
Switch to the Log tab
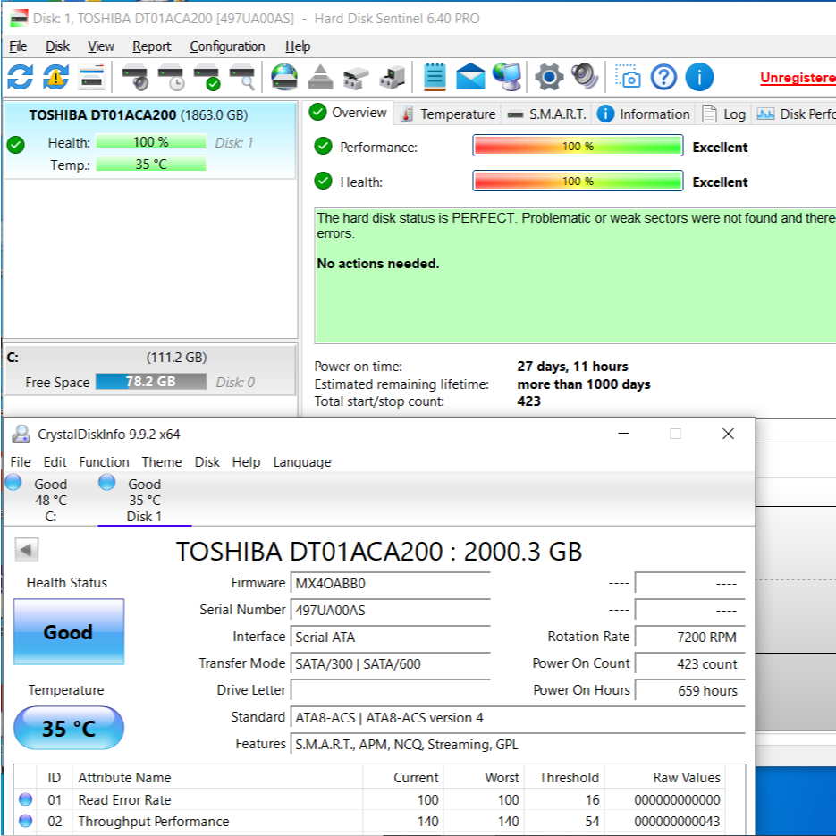pyautogui.click(x=724, y=114)
